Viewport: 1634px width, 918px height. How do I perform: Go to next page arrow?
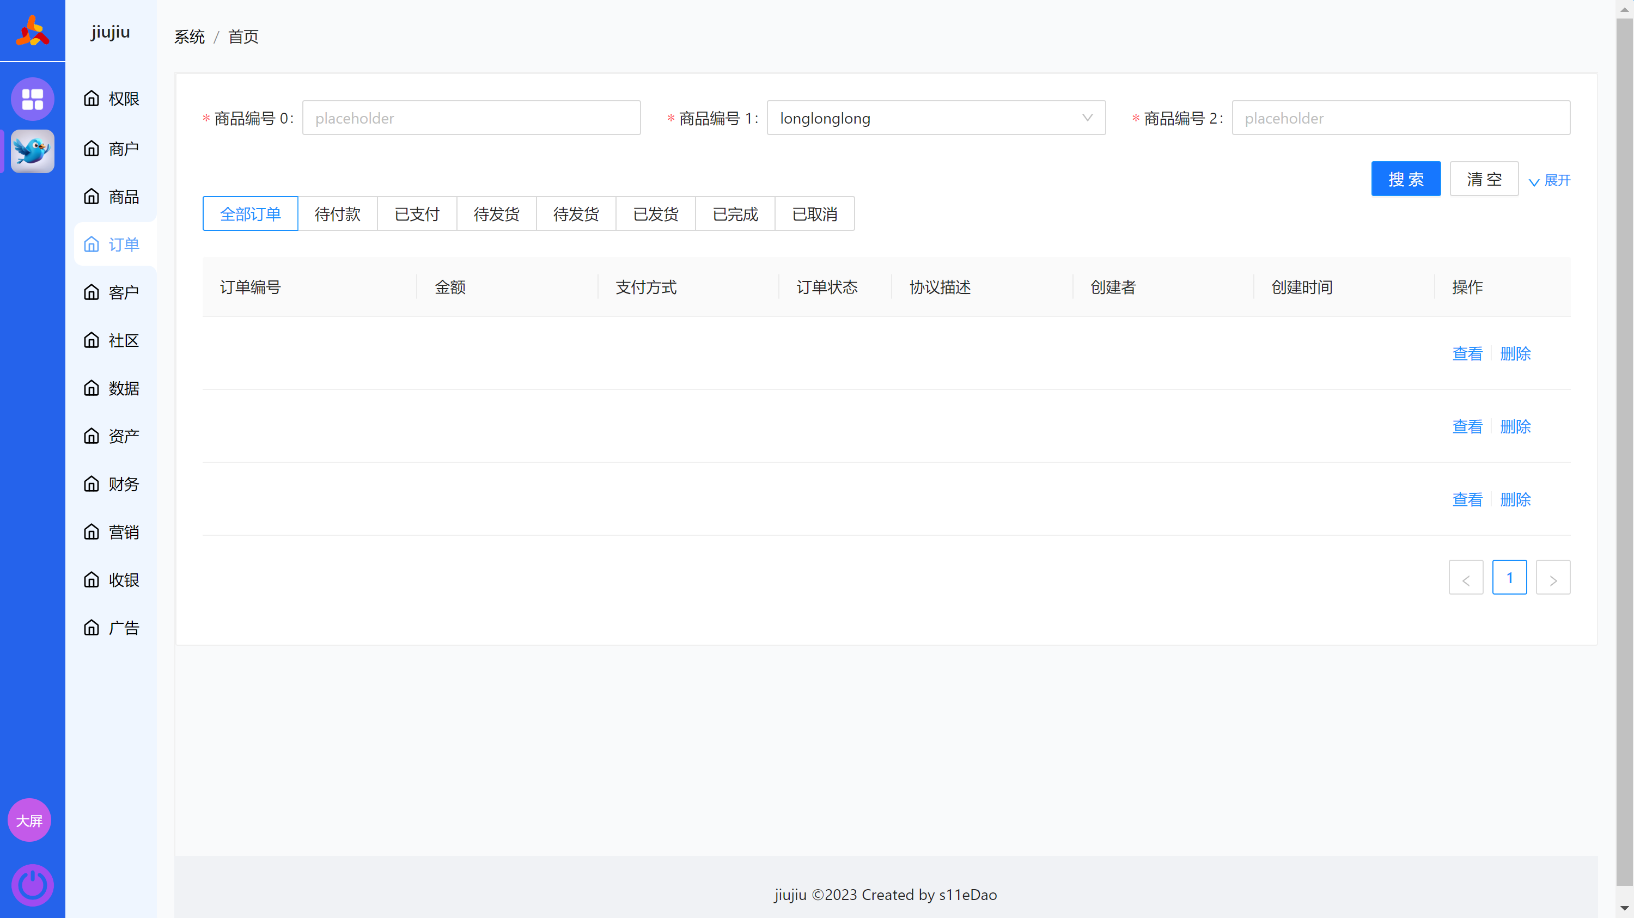(1552, 578)
